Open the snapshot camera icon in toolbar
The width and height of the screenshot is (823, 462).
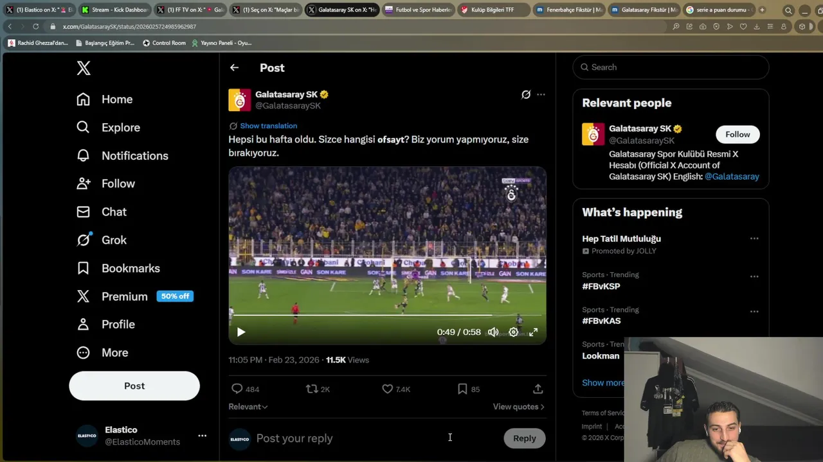point(703,26)
